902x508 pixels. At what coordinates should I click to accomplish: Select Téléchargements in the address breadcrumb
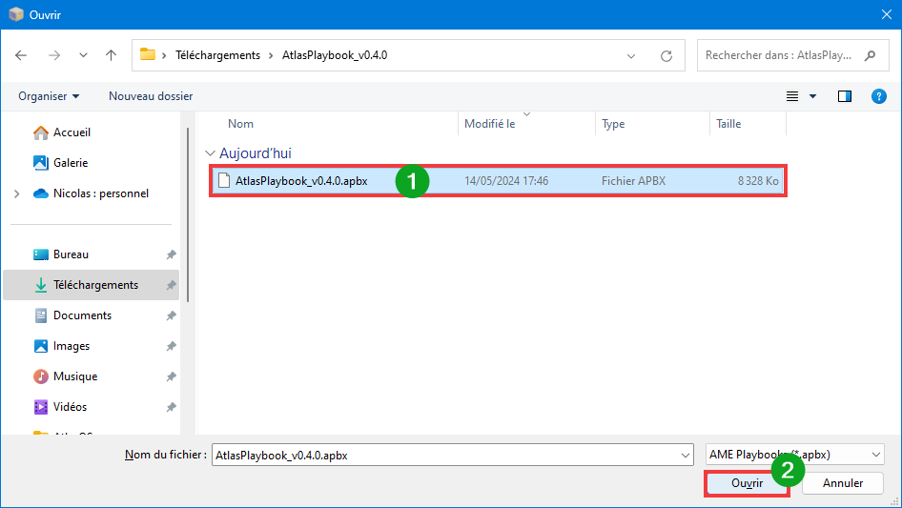click(x=217, y=55)
